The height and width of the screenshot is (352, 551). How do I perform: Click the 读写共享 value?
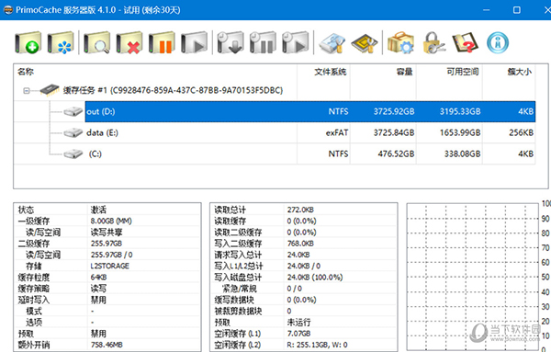pyautogui.click(x=107, y=233)
